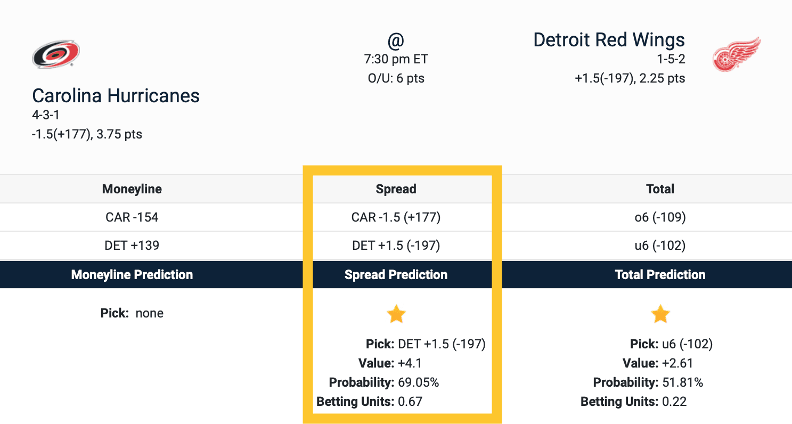Choose the DET +139 moneyline odds
Image resolution: width=792 pixels, height=424 pixels.
coord(132,246)
